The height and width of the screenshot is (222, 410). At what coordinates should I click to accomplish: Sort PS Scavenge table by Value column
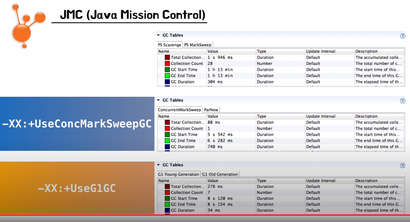point(231,52)
